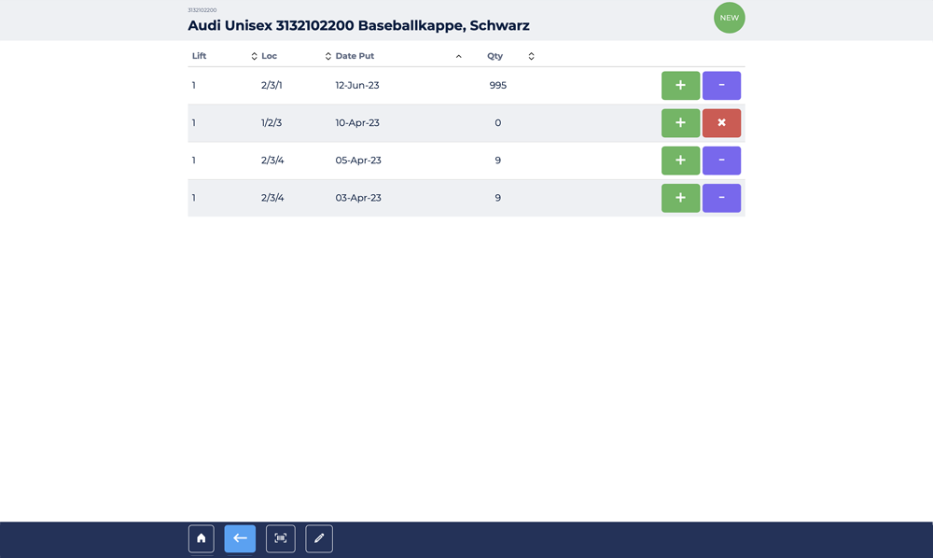This screenshot has width=933, height=558.
Task: Subtract quantity from the 03-Apr-23 row
Action: click(x=721, y=198)
